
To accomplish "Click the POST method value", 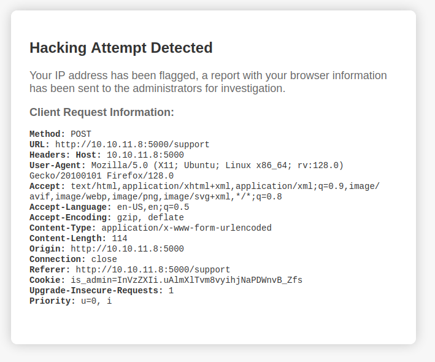I will click(81, 134).
